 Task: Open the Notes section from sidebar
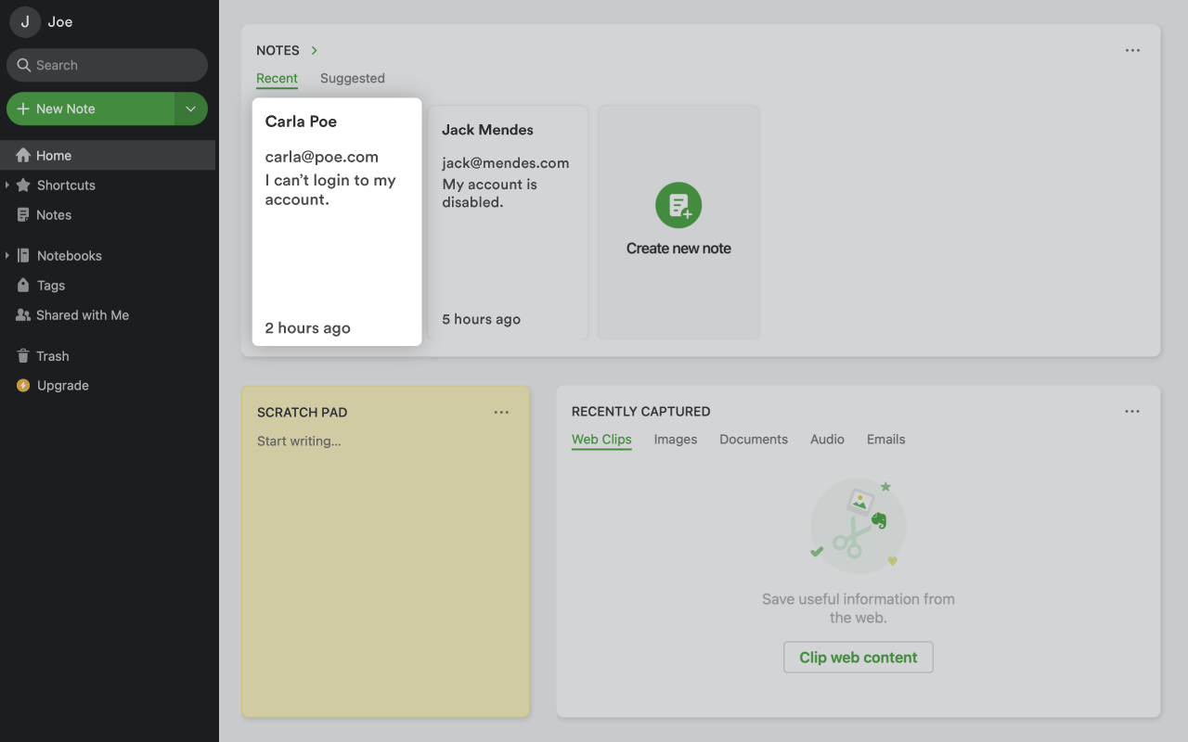pyautogui.click(x=54, y=214)
